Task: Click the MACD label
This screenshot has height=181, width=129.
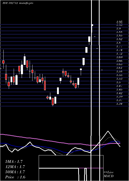Action: click(x=109, y=176)
